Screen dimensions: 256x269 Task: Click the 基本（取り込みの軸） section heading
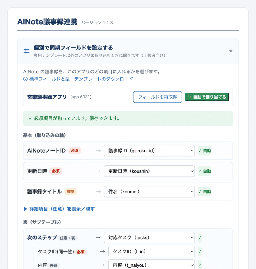click(x=45, y=135)
